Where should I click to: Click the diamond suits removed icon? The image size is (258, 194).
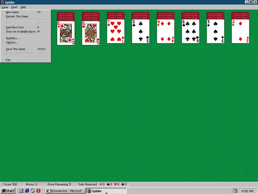click(101, 184)
